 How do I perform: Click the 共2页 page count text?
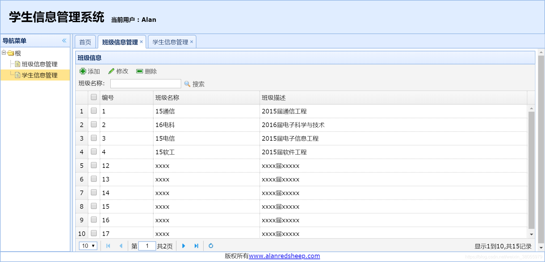tap(165, 246)
